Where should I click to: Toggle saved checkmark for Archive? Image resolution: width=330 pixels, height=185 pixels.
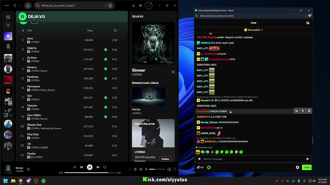pyautogui.click(x=106, y=59)
